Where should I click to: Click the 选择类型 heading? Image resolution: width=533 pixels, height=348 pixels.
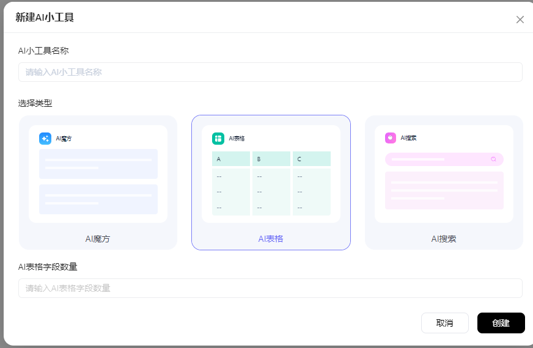pyautogui.click(x=35, y=103)
